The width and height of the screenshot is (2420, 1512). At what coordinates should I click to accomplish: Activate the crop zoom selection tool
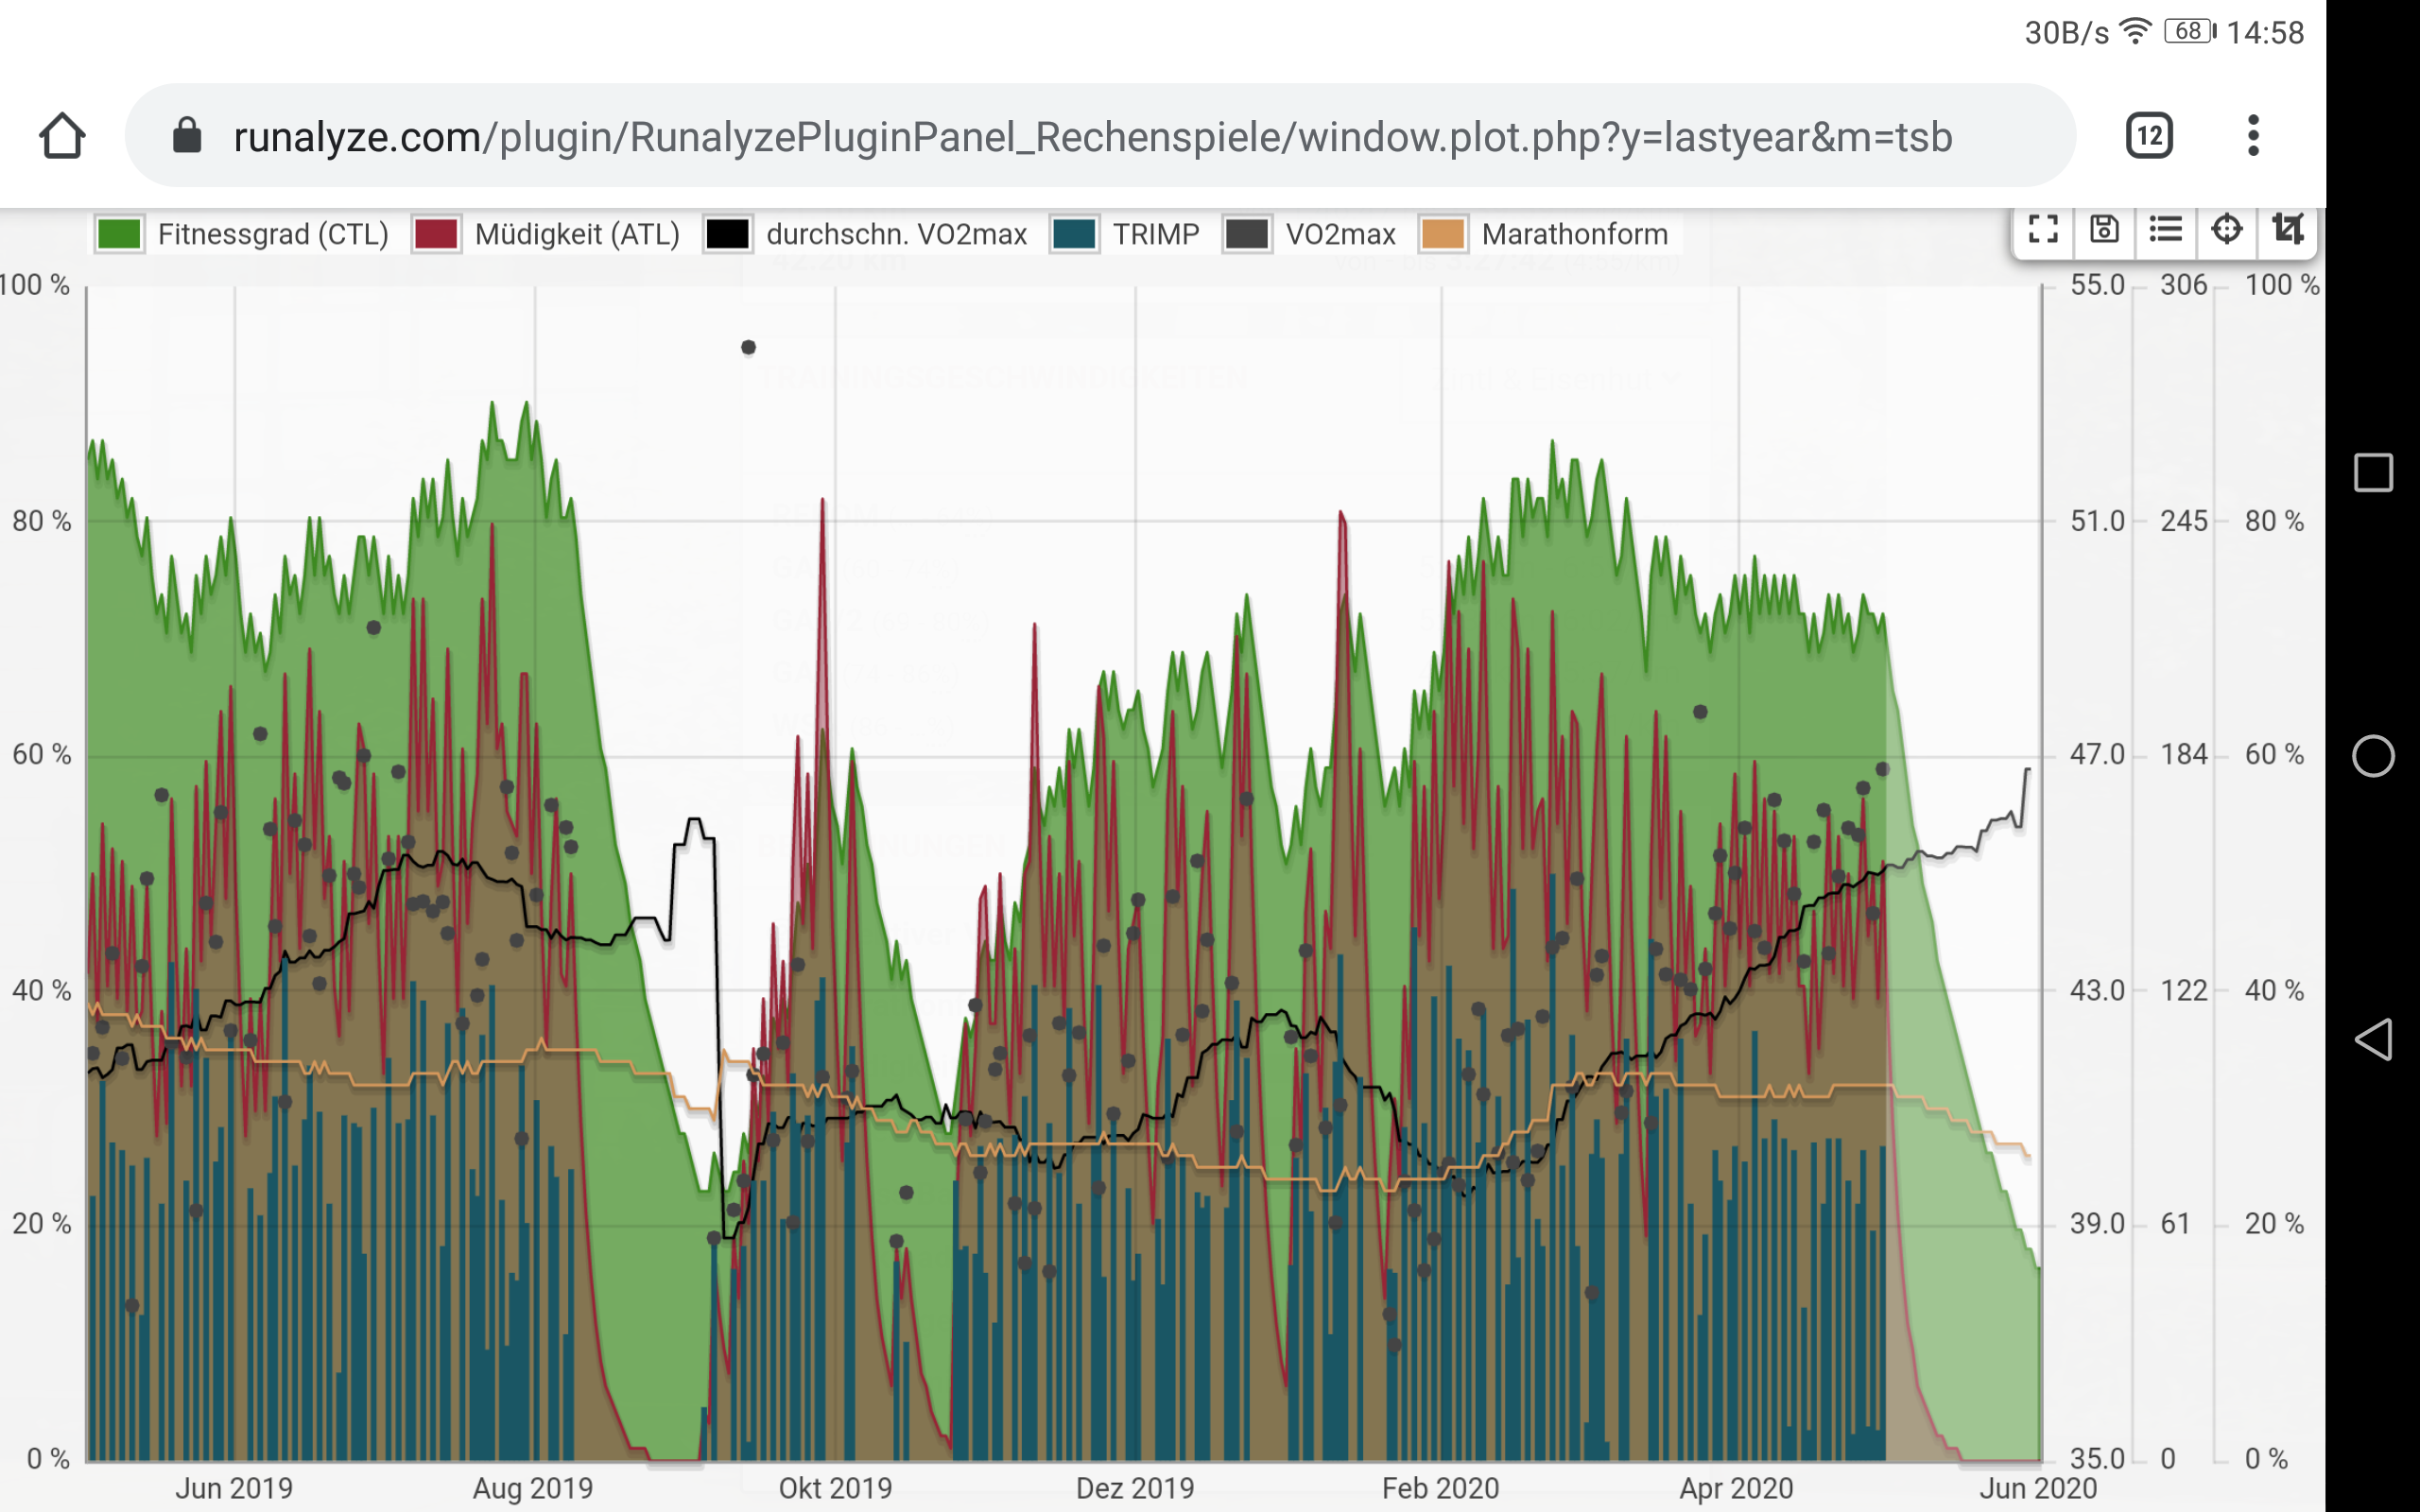tap(2287, 230)
